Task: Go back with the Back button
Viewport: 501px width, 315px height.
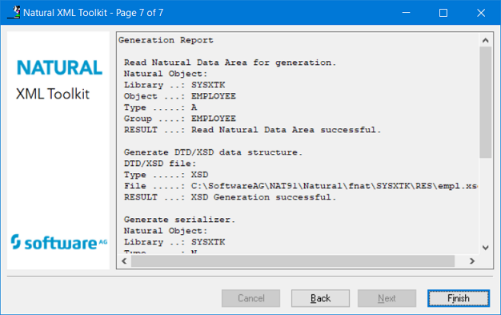Action: click(320, 298)
